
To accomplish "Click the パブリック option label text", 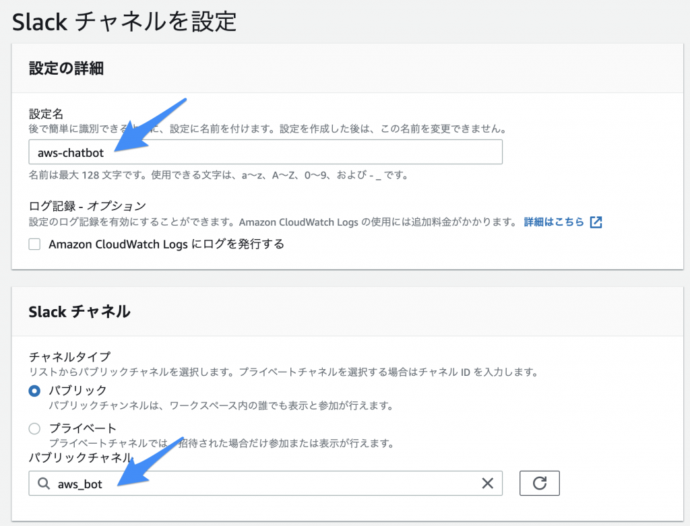I will [x=78, y=390].
